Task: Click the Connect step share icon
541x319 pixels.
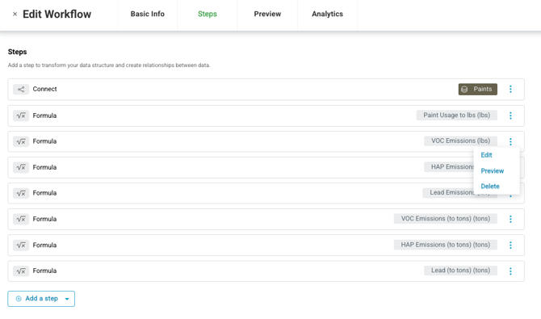Action: (x=21, y=90)
